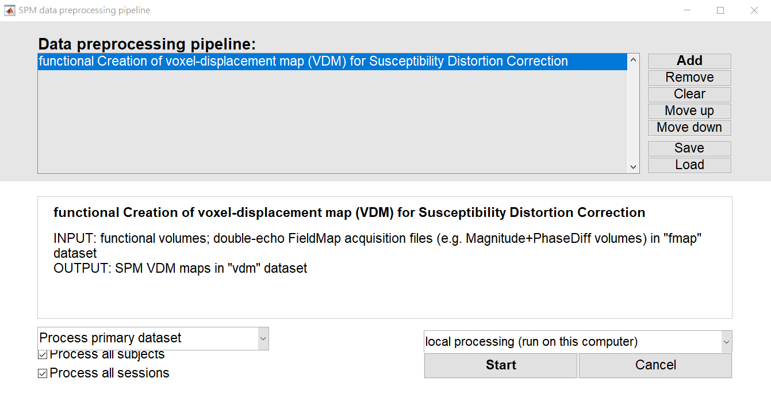Start the preprocessing pipeline
The width and height of the screenshot is (771, 393).
pyautogui.click(x=500, y=365)
